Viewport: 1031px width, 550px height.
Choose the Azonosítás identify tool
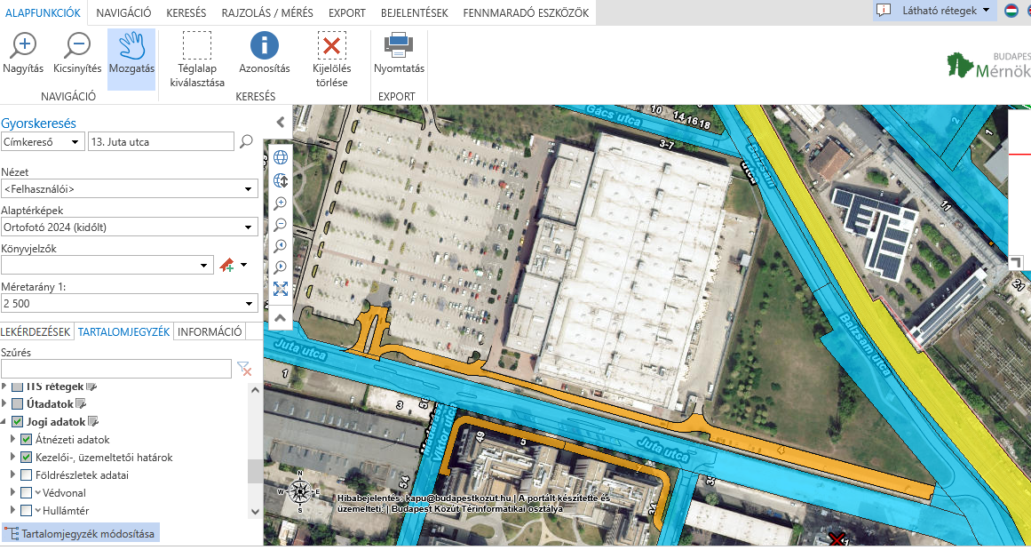pyautogui.click(x=264, y=53)
